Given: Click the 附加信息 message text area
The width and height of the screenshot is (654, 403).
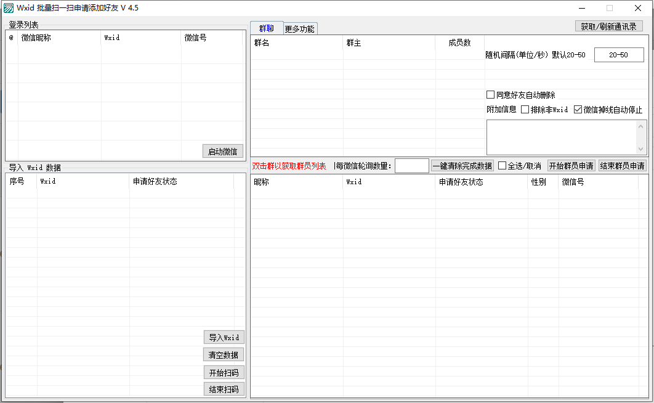Looking at the screenshot, I should (x=562, y=137).
